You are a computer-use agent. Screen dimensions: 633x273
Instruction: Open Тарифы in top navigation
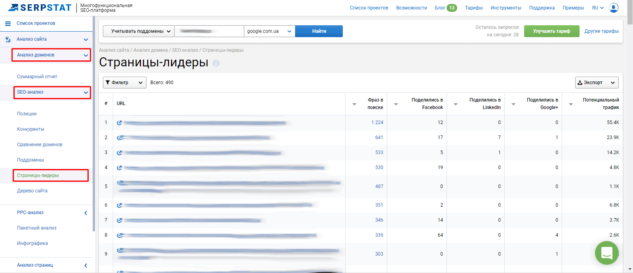point(473,8)
